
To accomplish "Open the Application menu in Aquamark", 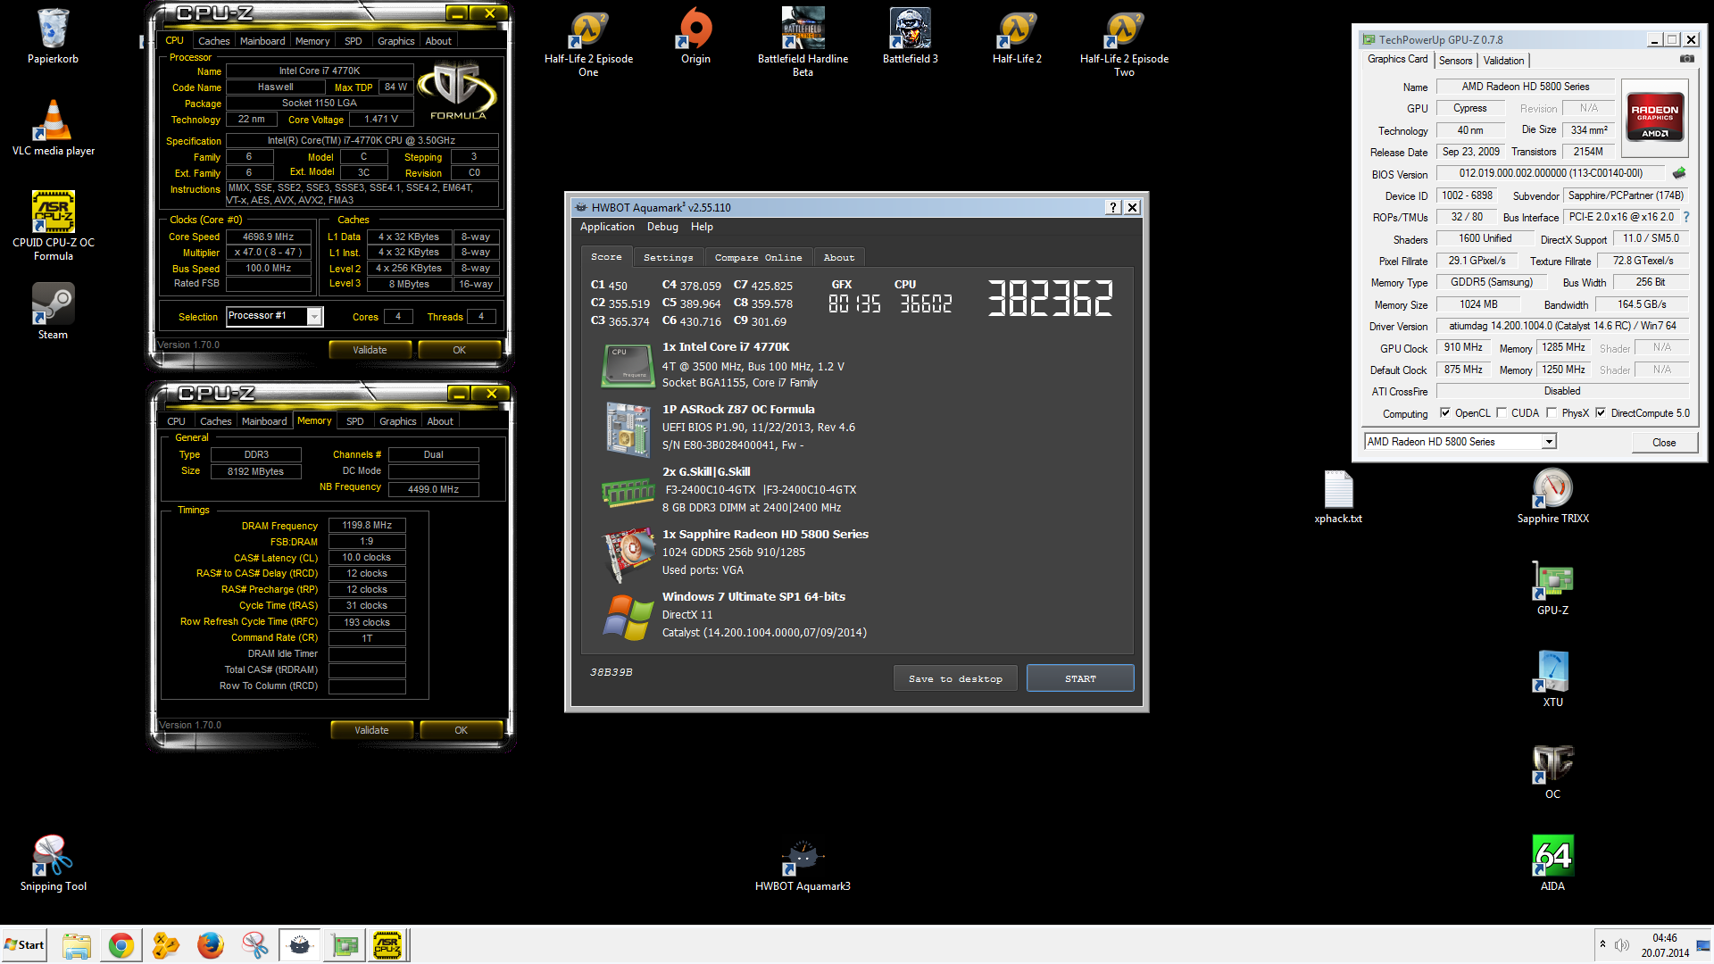I will (x=607, y=227).
